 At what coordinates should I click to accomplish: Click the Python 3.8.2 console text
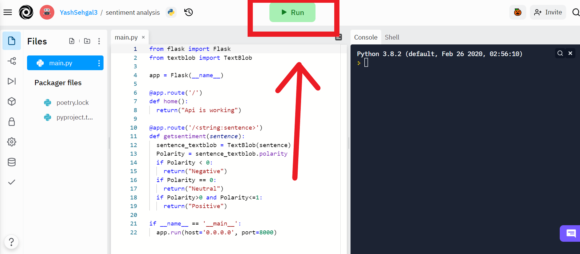[x=440, y=54]
